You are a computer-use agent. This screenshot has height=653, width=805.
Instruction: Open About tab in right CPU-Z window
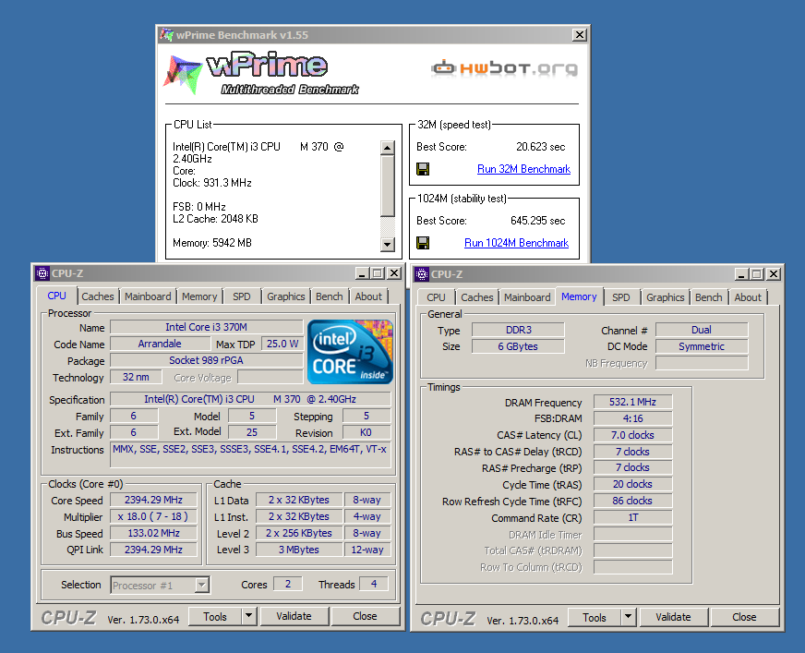(748, 297)
